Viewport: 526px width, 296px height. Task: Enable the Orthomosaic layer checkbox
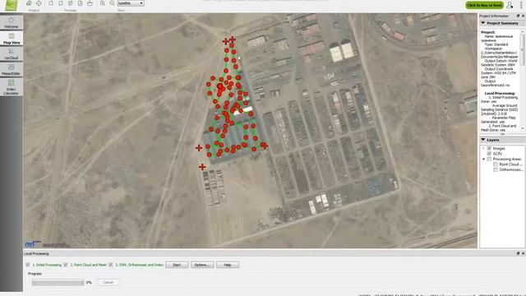click(496, 170)
